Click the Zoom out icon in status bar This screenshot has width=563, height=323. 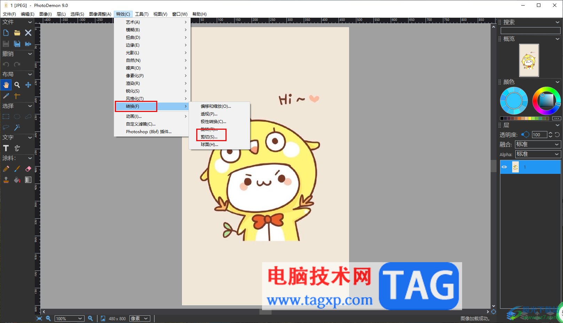(48, 318)
